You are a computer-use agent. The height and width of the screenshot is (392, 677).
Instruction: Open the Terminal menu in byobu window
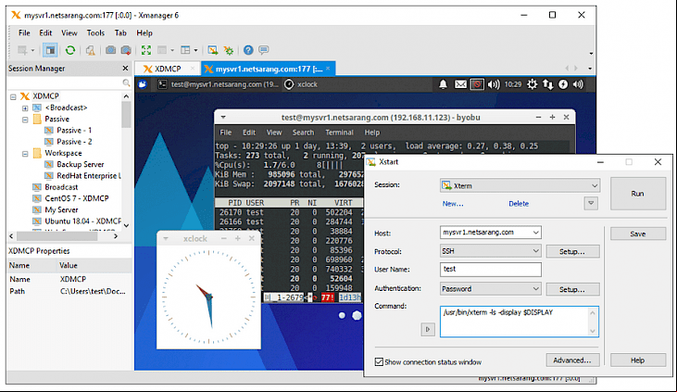pyautogui.click(x=339, y=133)
